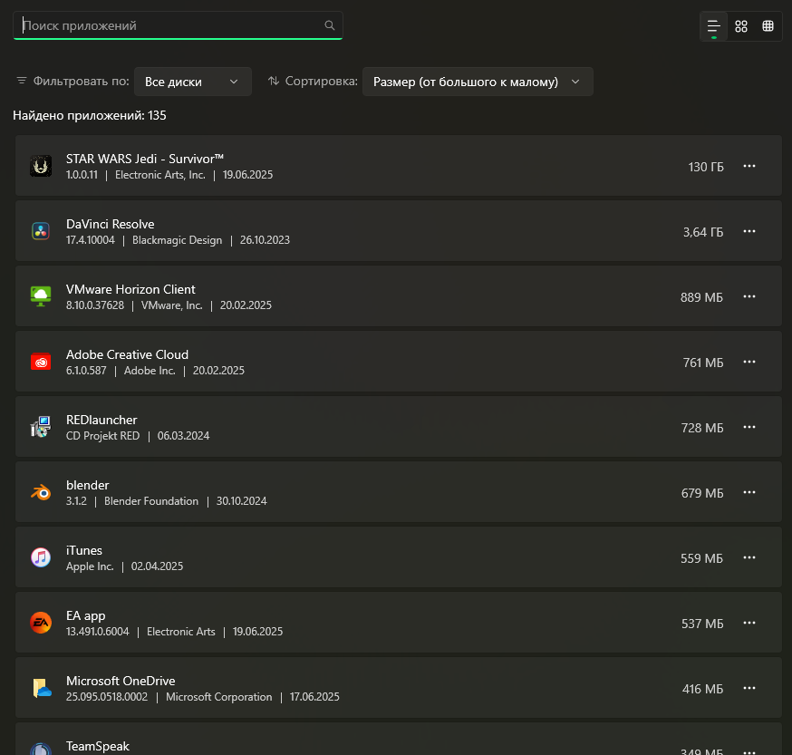
Task: Click the Microsoft OneDrive icon
Action: (42, 688)
